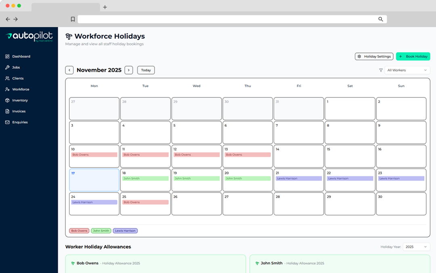Open Workforce via its person icon
Image resolution: width=436 pixels, height=273 pixels.
pos(6,89)
